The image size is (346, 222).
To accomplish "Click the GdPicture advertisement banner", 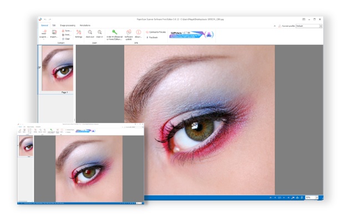I will 187,34.
